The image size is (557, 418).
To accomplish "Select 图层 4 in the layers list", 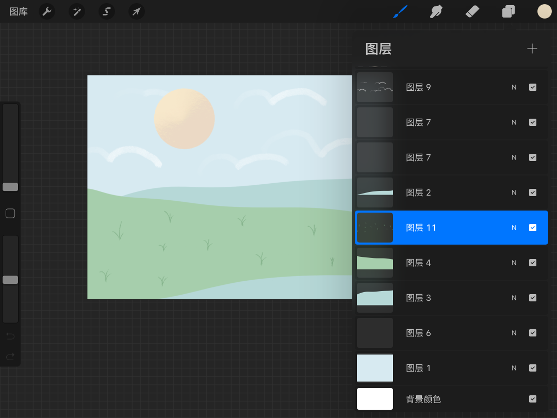I will [444, 263].
